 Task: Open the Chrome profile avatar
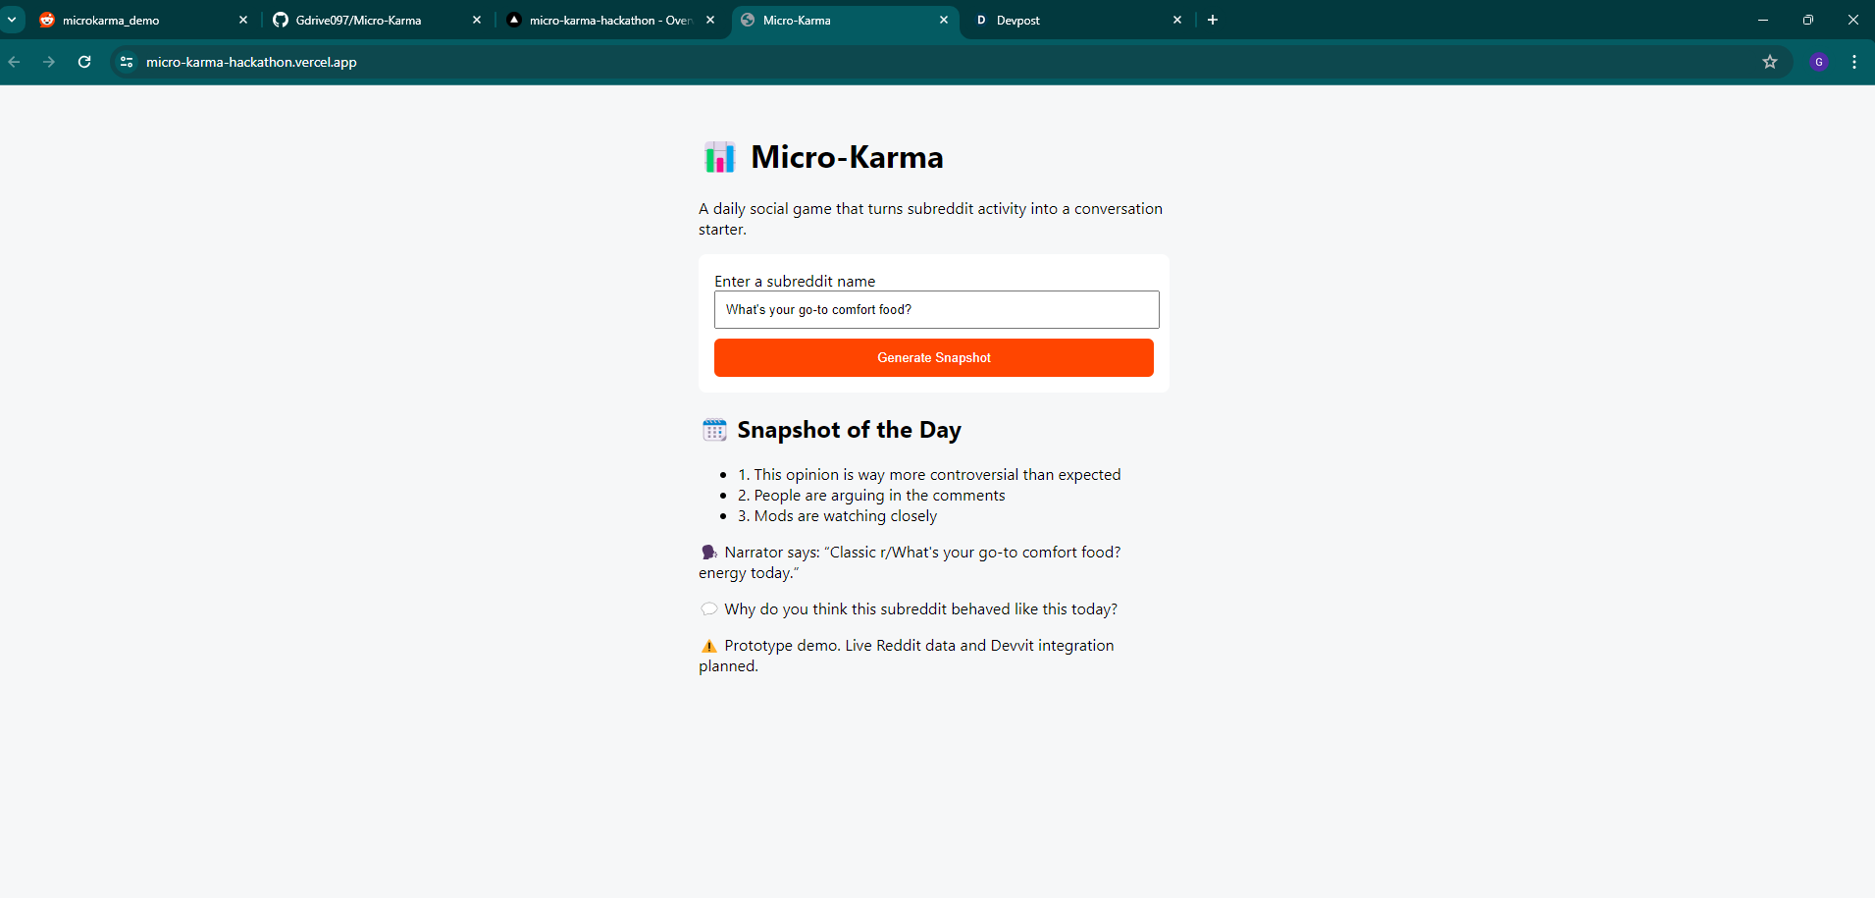point(1819,62)
